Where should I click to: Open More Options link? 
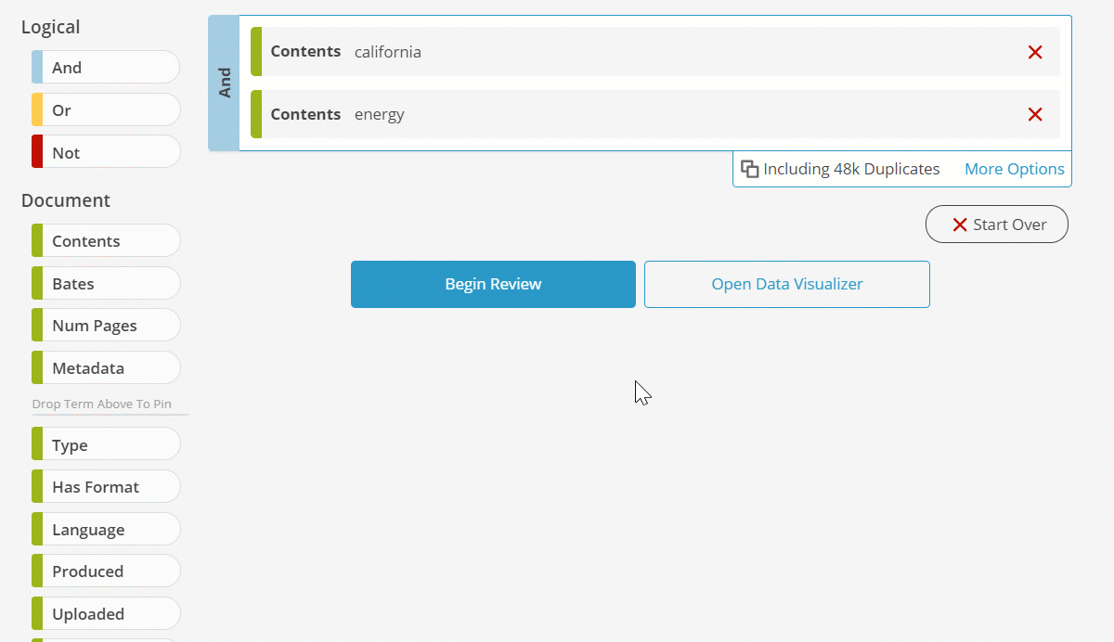(x=1015, y=169)
